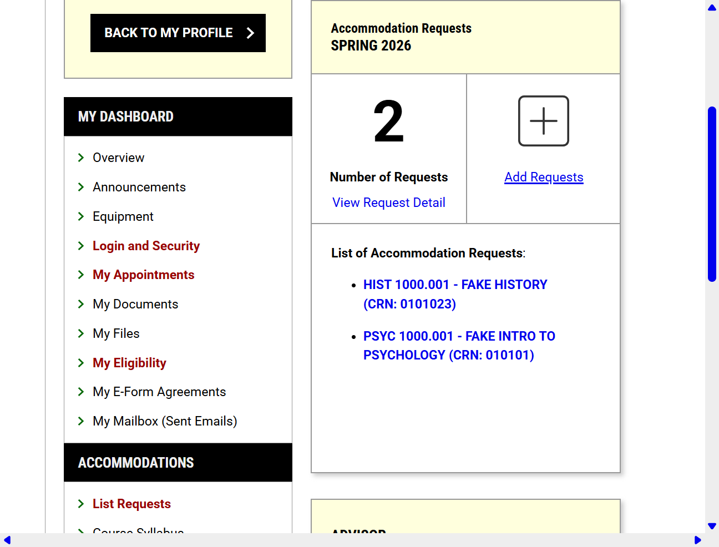Open List Requests under Accommodations
Viewport: 719px width, 547px height.
pos(131,504)
